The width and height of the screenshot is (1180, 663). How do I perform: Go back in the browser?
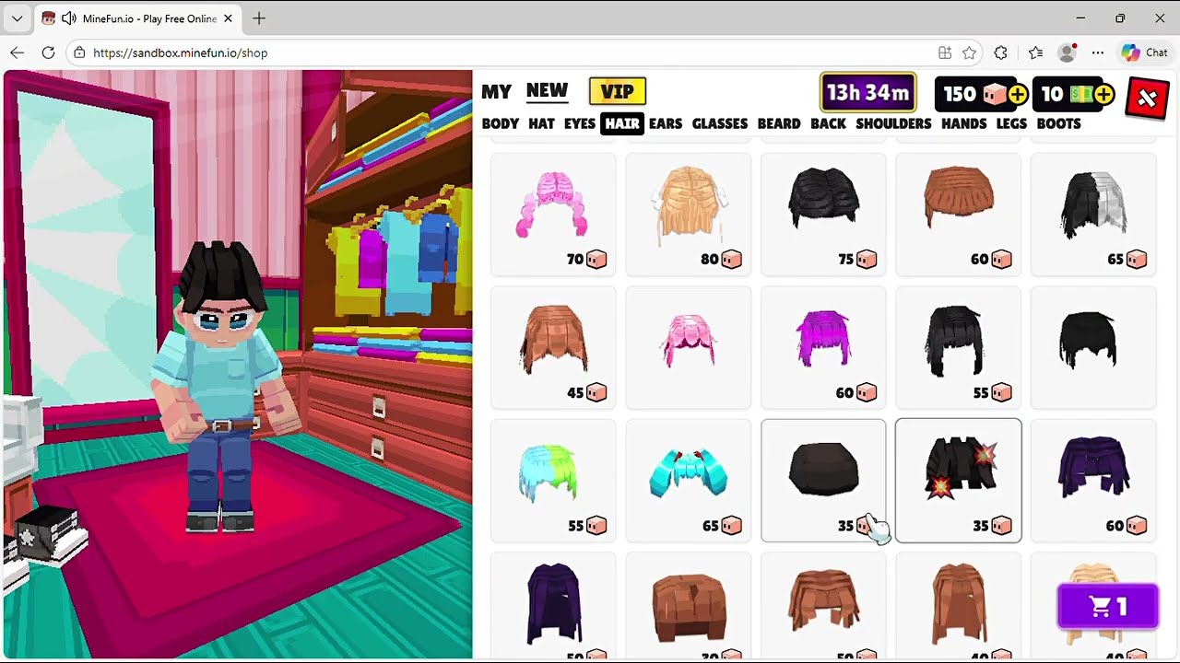tap(18, 52)
